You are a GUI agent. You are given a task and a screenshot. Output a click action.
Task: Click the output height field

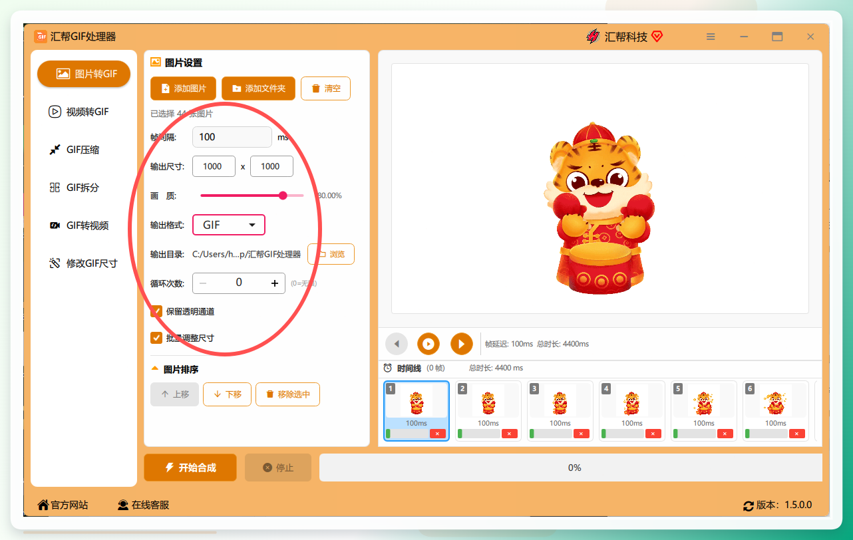click(x=271, y=166)
